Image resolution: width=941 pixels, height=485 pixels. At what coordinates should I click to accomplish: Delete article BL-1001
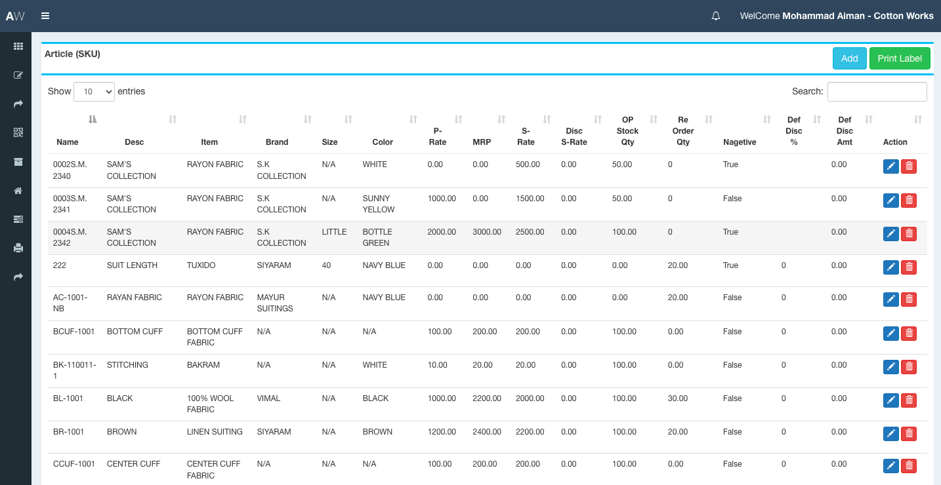909,400
